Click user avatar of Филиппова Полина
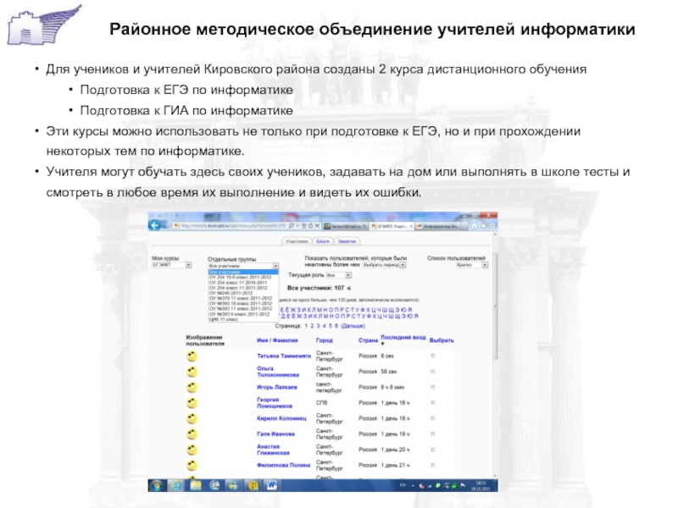The width and height of the screenshot is (678, 508). pos(192,465)
